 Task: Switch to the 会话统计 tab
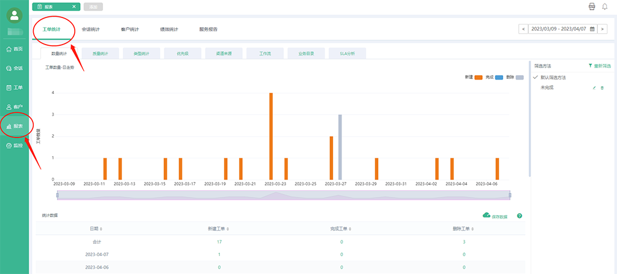pos(90,29)
